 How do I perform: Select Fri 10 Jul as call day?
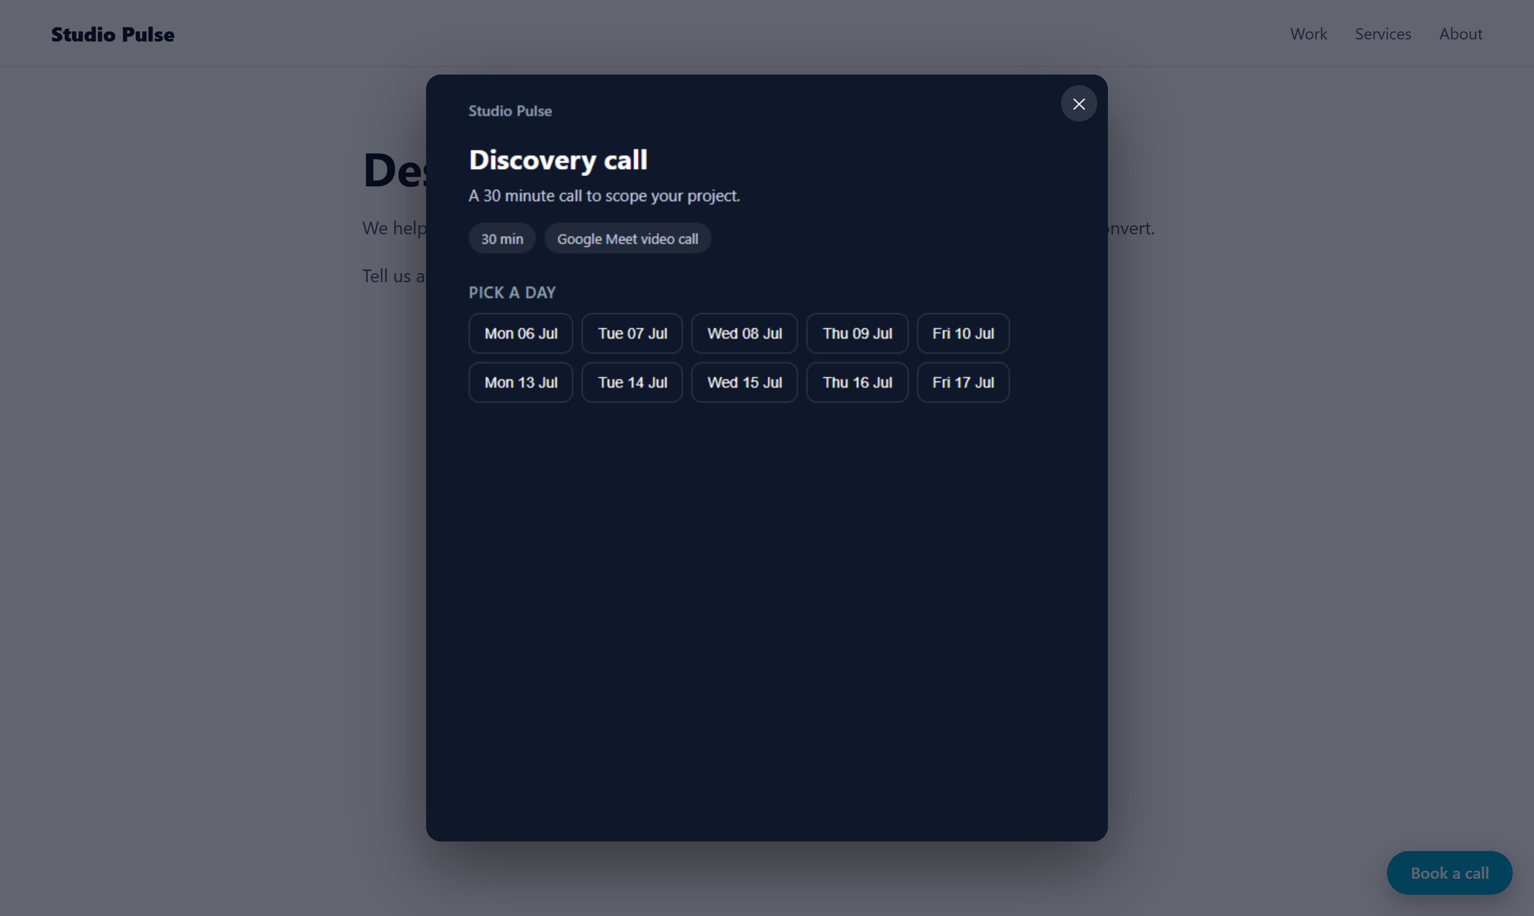pos(963,333)
